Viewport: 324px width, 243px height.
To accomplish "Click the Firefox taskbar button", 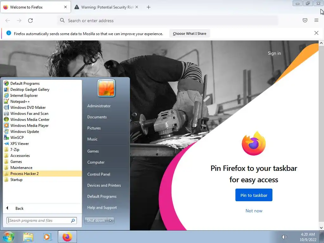I will click(67, 237).
